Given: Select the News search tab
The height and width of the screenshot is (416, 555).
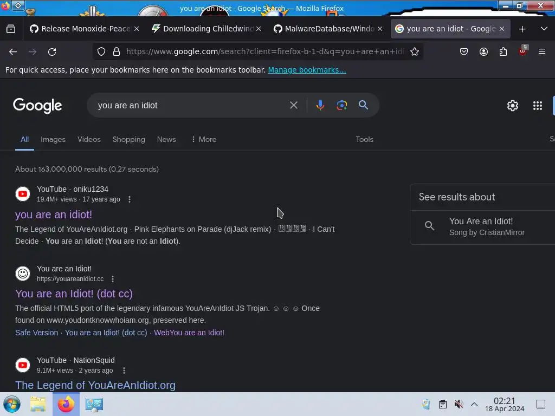Looking at the screenshot, I should coord(166,139).
